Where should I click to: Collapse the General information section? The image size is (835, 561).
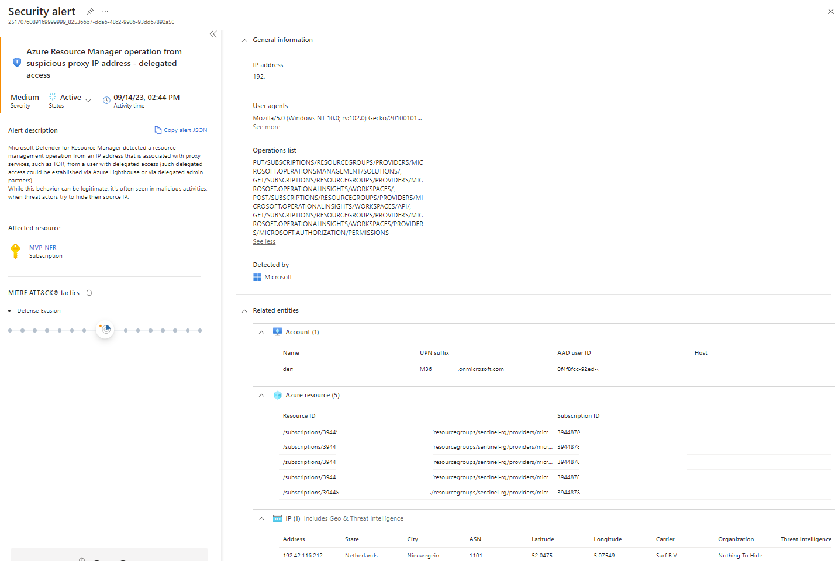click(244, 40)
